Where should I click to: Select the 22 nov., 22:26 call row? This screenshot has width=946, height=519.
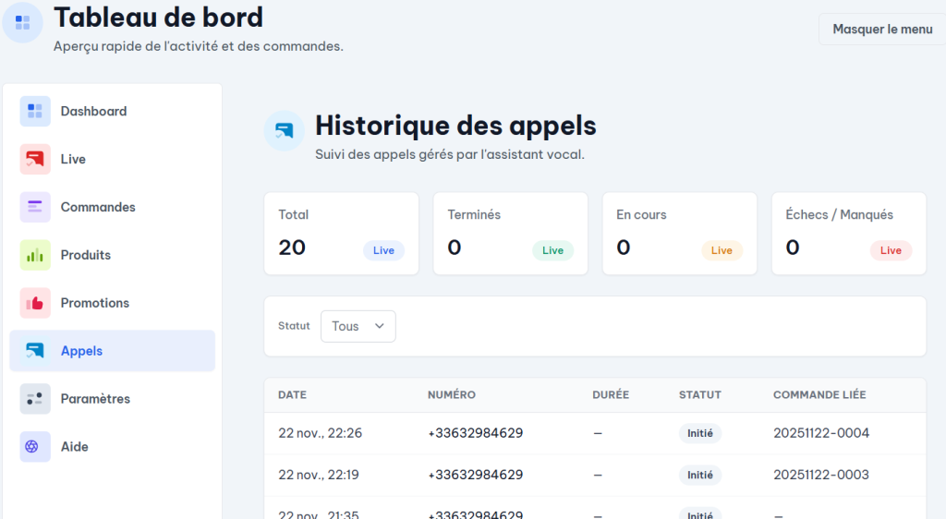point(320,433)
